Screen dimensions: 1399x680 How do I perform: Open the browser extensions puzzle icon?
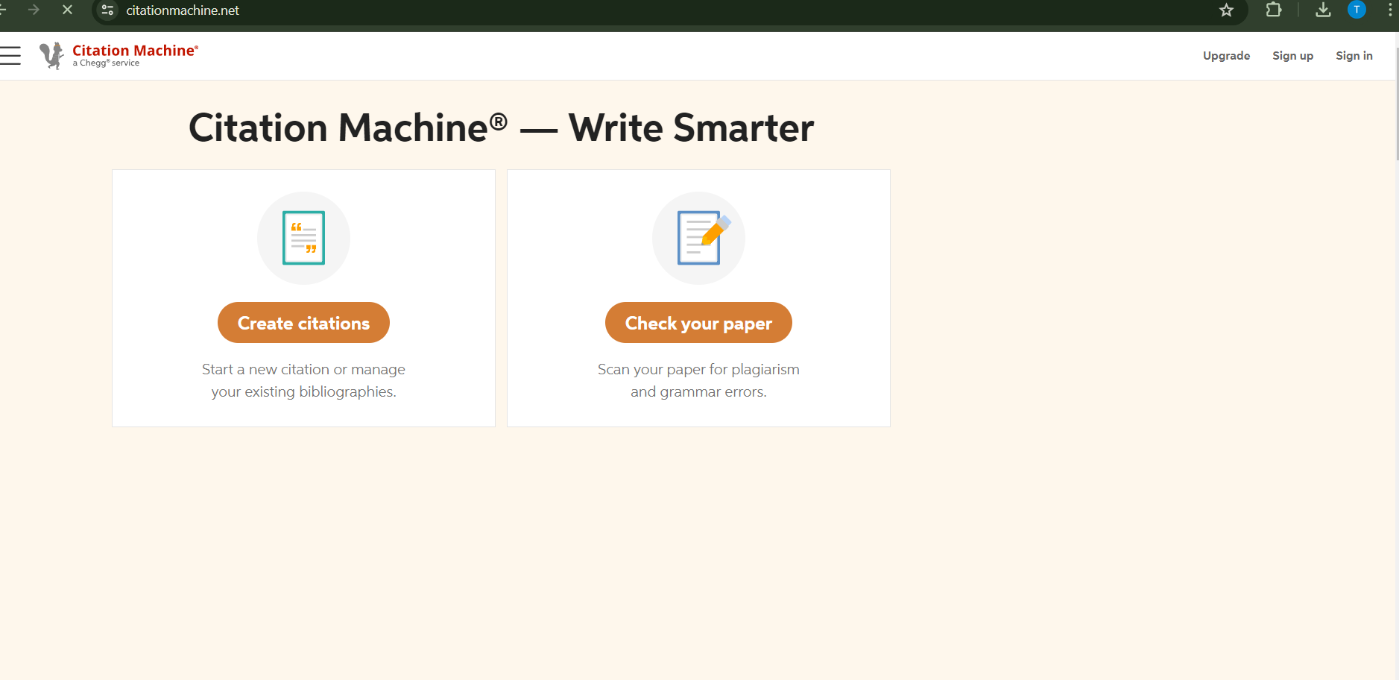pyautogui.click(x=1274, y=10)
